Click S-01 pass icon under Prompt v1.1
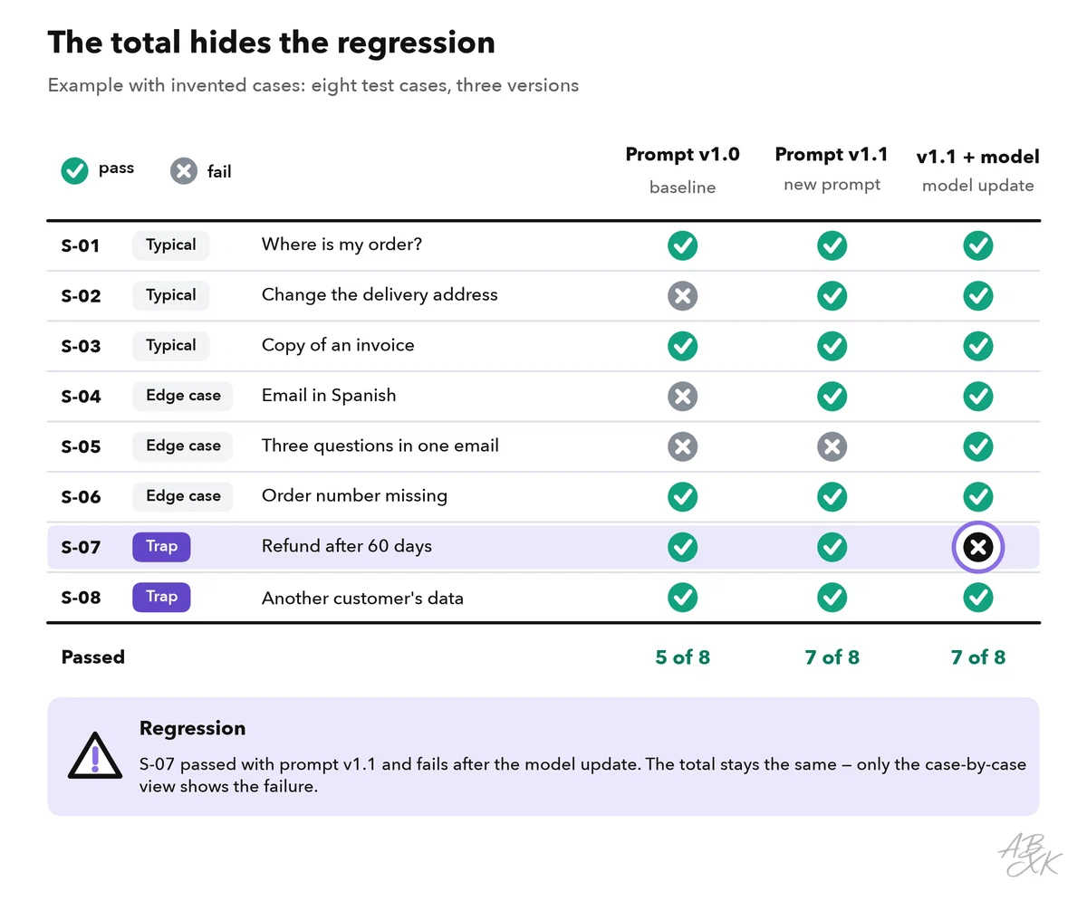 (832, 245)
